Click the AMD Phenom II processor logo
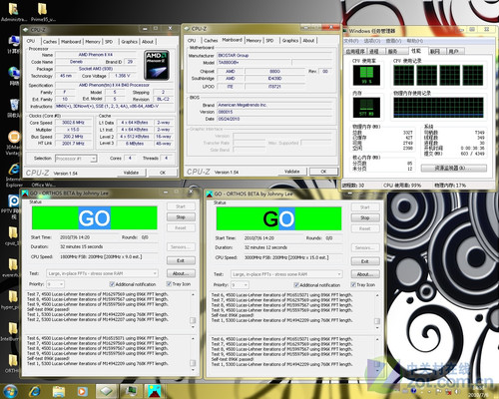The image size is (499, 399). pyautogui.click(x=157, y=65)
